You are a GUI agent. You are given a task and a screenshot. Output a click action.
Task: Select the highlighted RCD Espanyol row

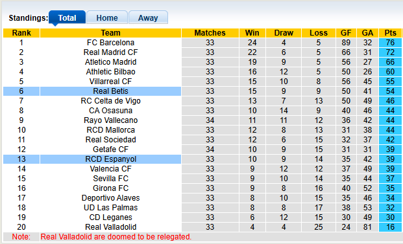(x=202, y=159)
